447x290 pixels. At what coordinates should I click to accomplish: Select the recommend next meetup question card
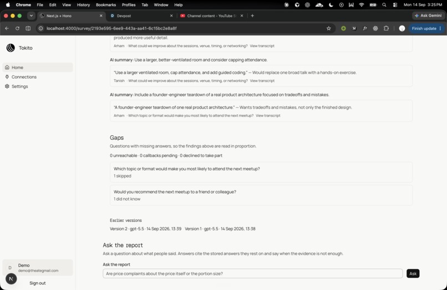coord(261,195)
